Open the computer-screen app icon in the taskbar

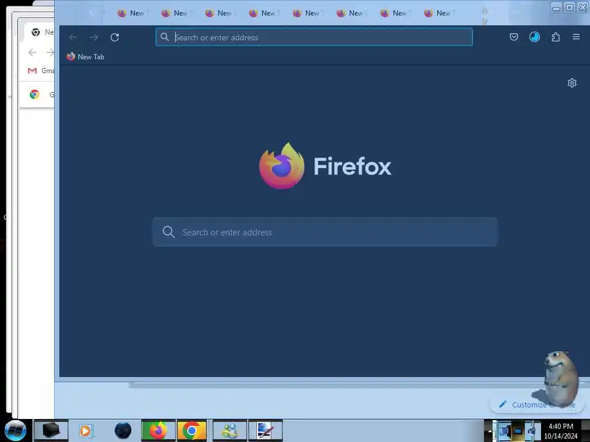click(x=265, y=430)
